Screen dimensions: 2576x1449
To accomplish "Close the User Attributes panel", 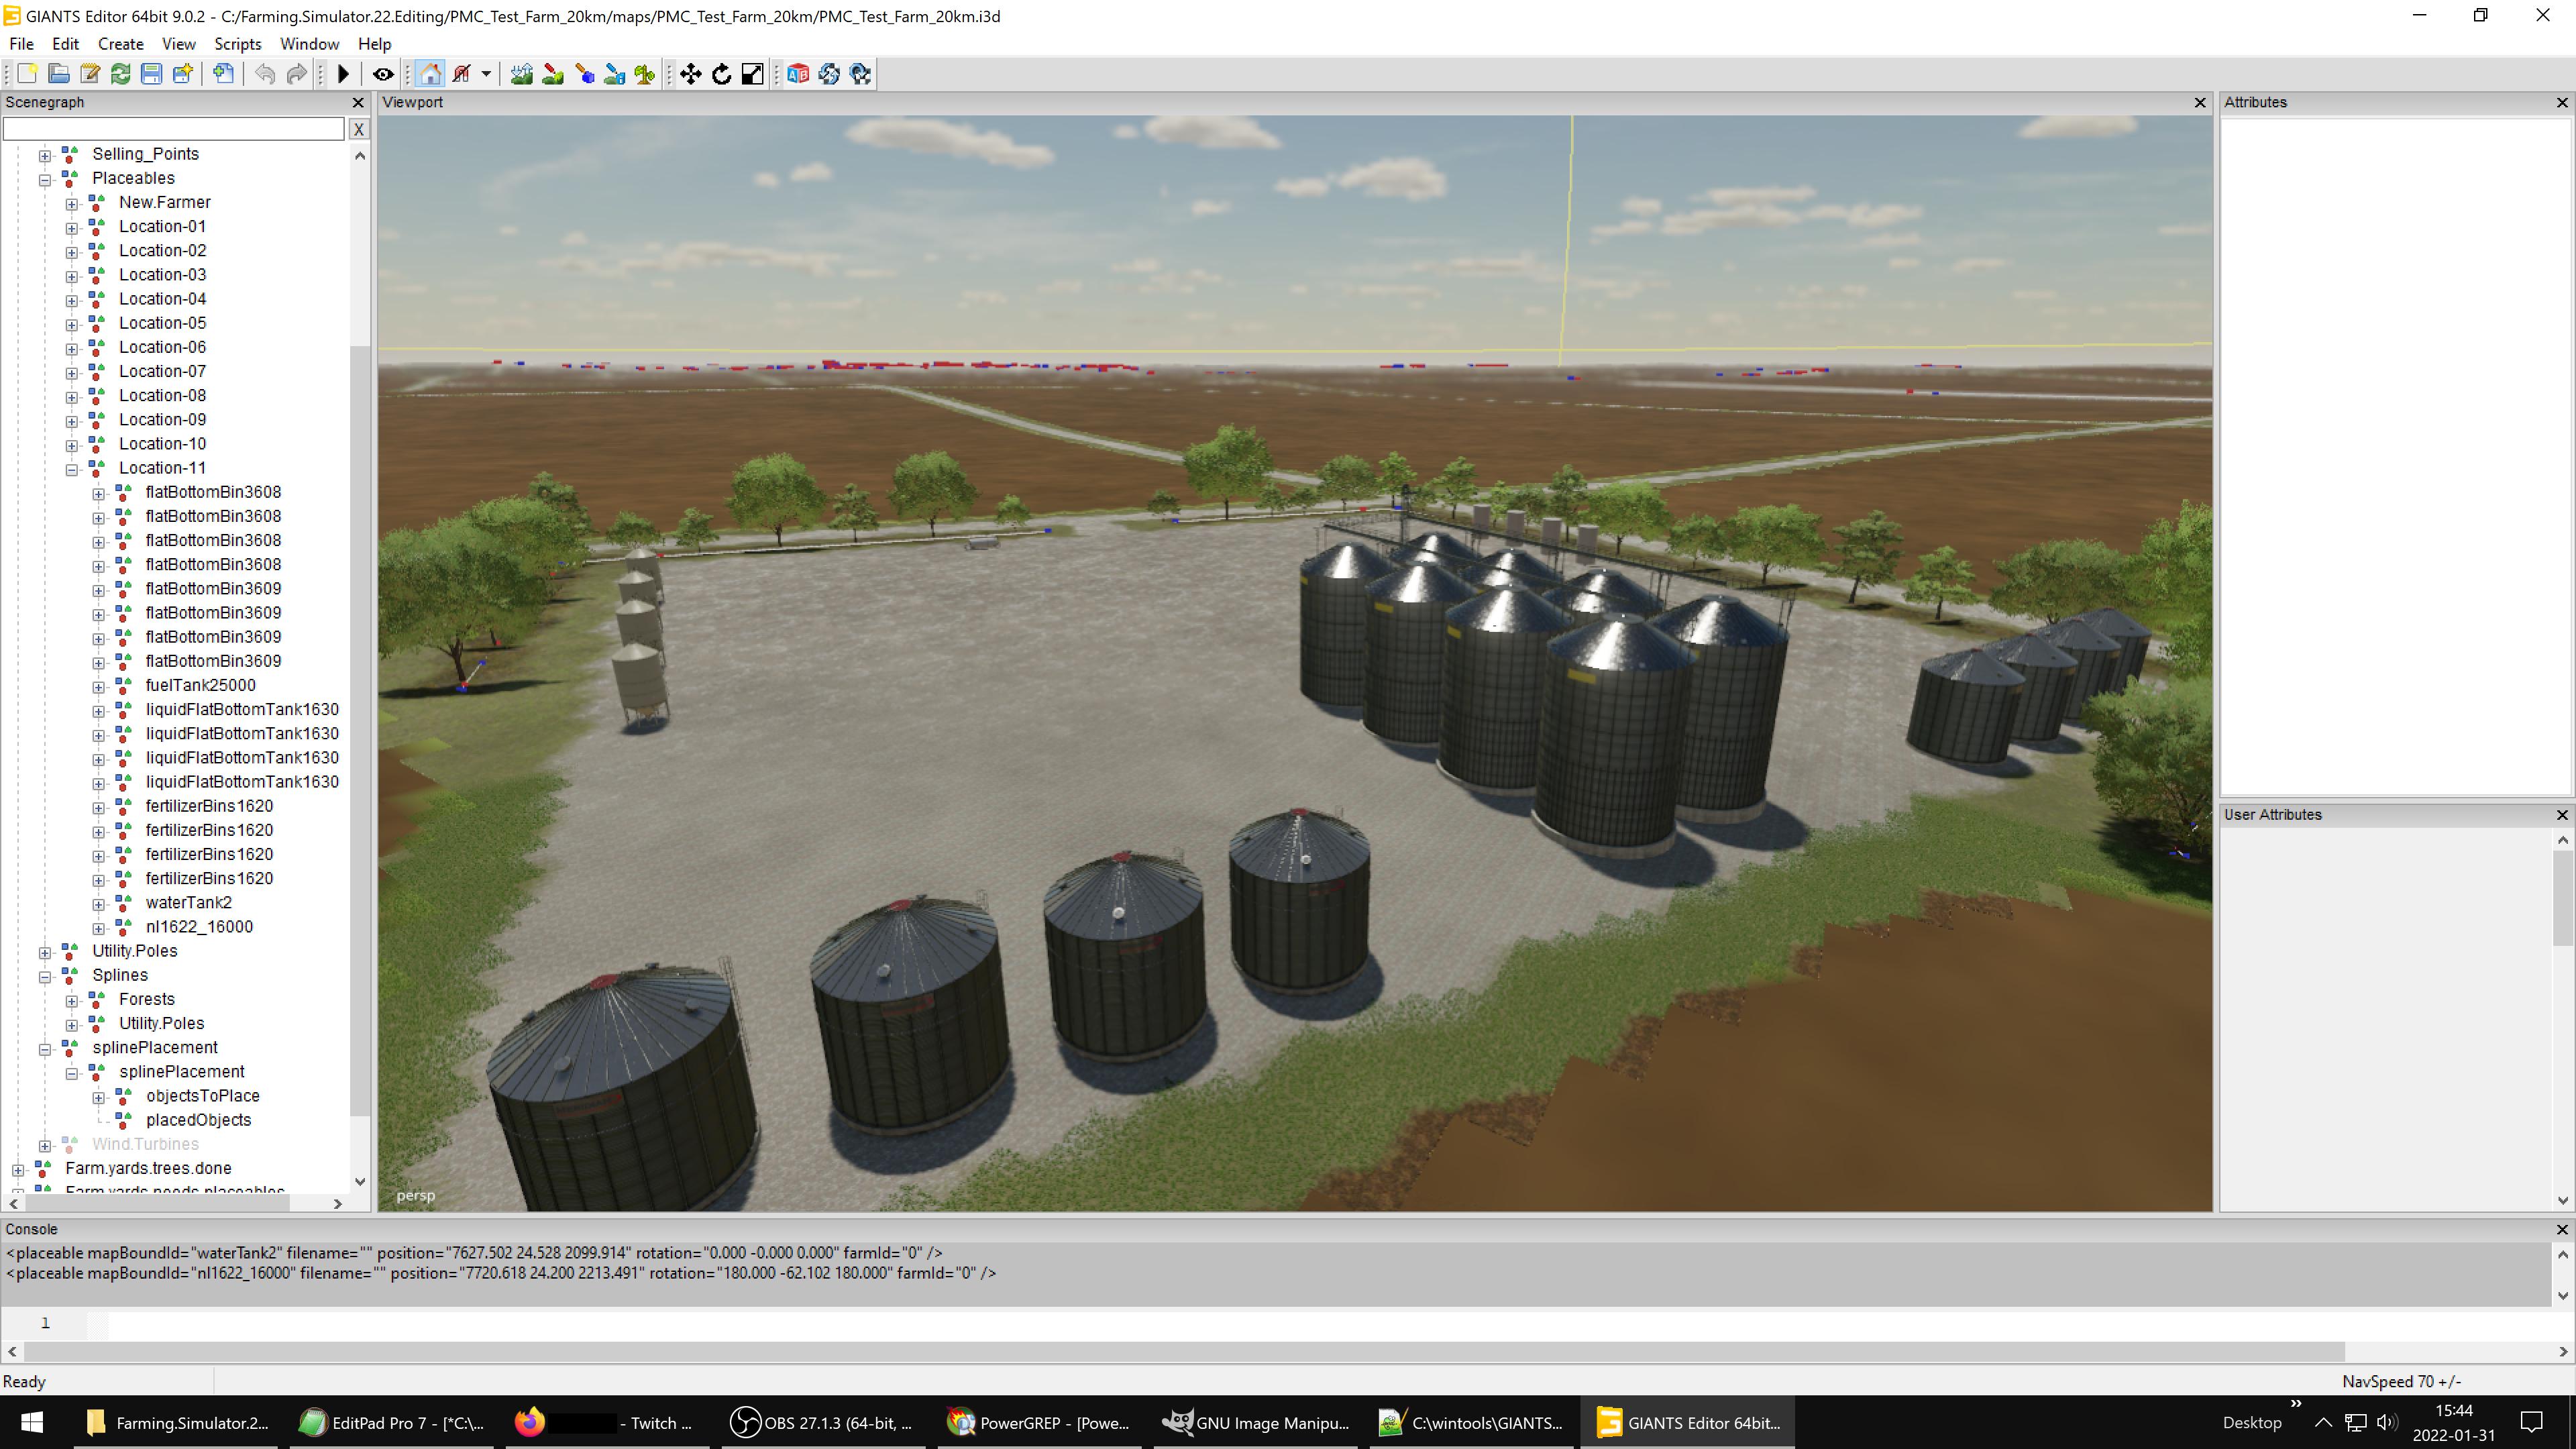I will tap(2562, 815).
